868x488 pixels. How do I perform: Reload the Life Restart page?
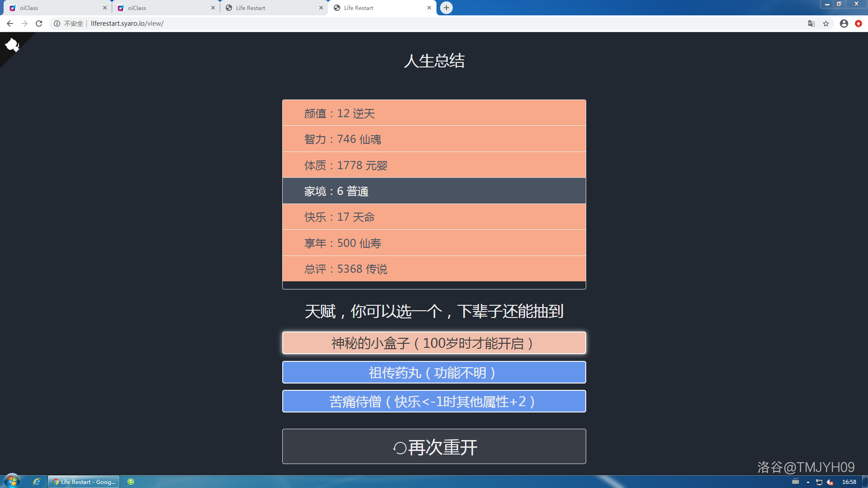point(39,24)
